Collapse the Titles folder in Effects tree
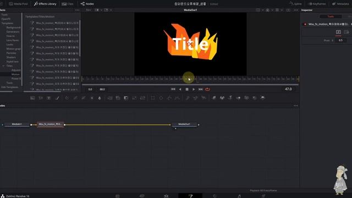 click(3, 66)
